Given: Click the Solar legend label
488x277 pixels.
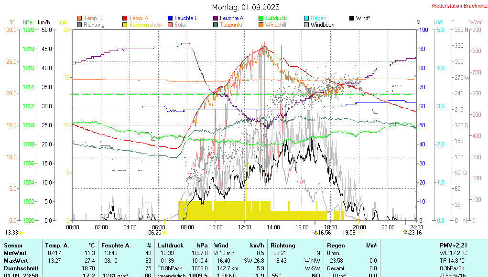Looking at the screenshot, I should point(180,25).
